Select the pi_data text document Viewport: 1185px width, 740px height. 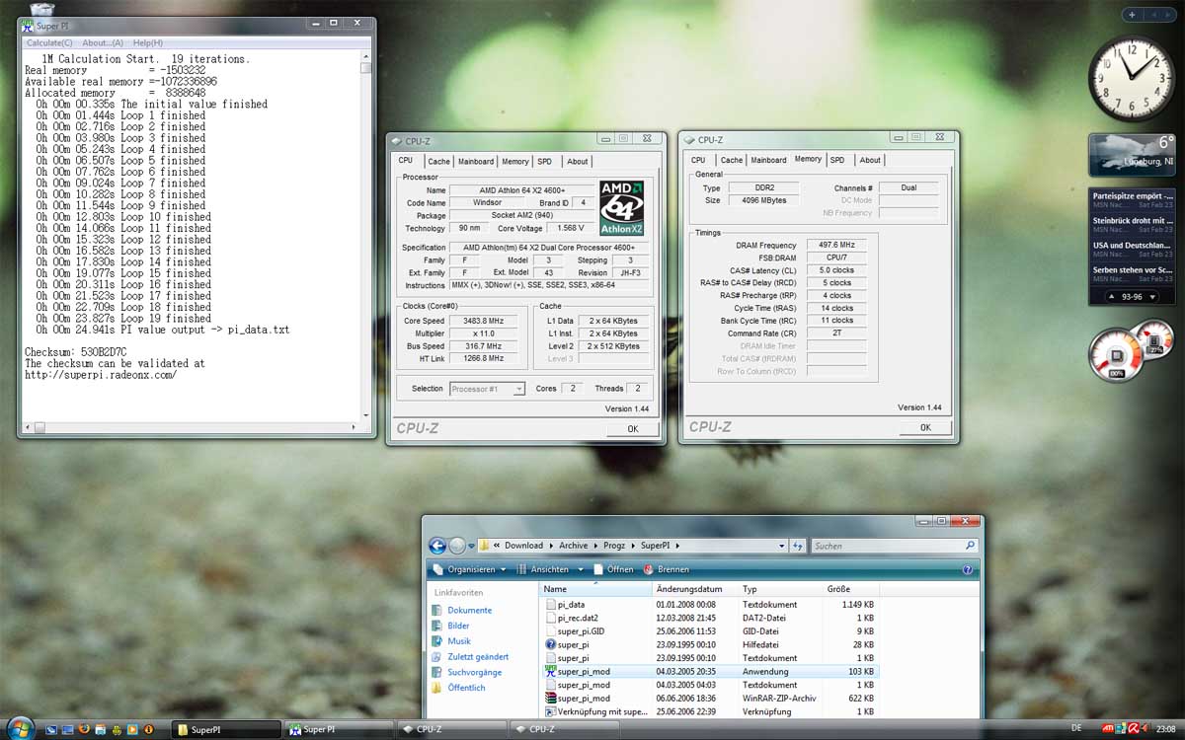click(x=571, y=604)
